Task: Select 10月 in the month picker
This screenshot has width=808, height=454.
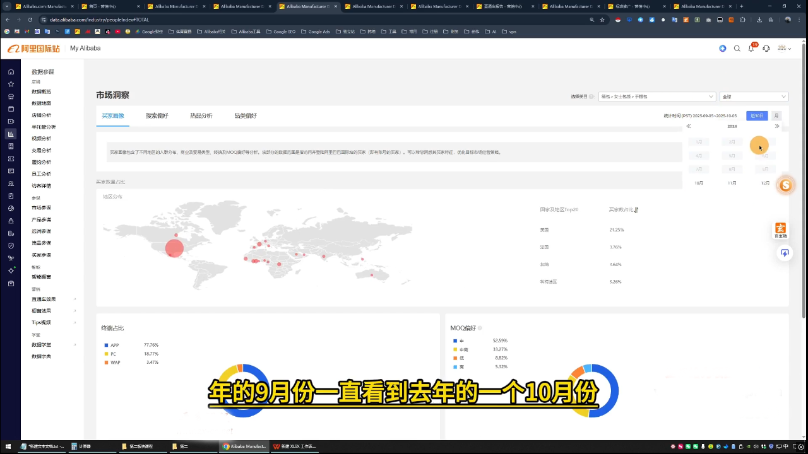Action: (x=699, y=183)
